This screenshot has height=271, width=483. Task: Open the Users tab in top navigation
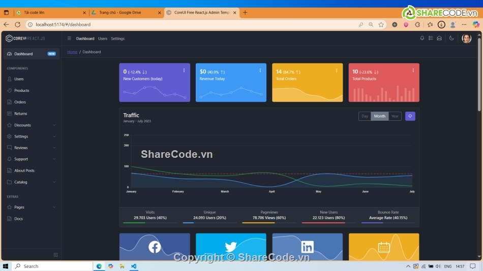click(x=103, y=39)
